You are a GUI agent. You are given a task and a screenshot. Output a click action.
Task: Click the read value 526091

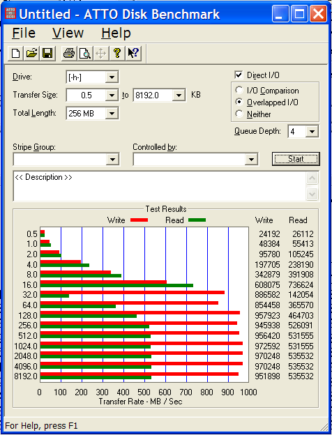[301, 325]
